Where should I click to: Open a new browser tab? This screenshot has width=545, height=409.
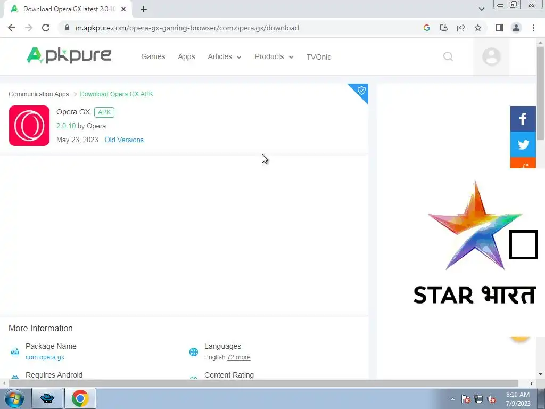coord(144,9)
